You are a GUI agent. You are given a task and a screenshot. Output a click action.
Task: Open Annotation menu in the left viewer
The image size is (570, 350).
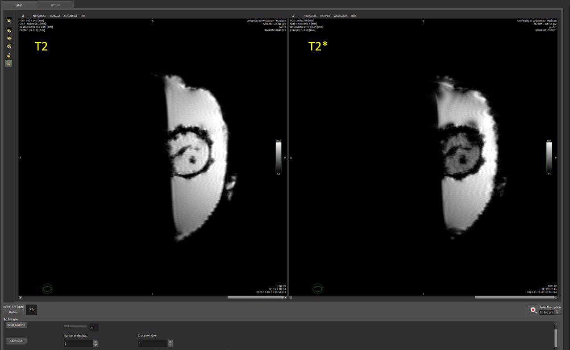coord(70,16)
